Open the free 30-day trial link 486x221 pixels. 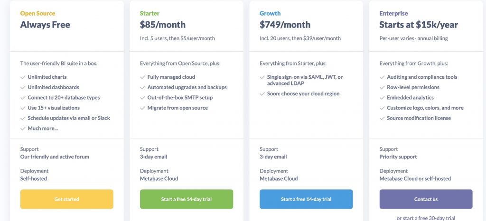(426, 218)
